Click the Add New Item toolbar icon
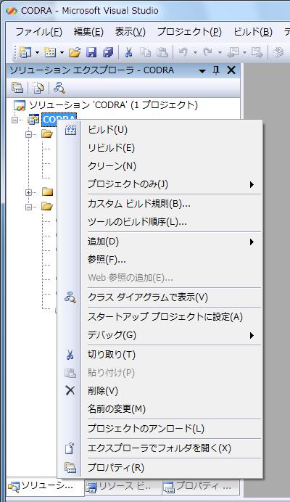 click(50, 52)
